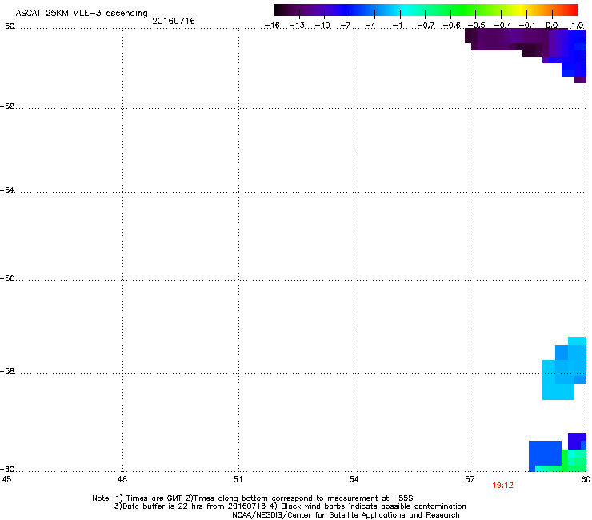The width and height of the screenshot is (592, 520).
Task: Click longitude axis label 57
Action: 470,479
